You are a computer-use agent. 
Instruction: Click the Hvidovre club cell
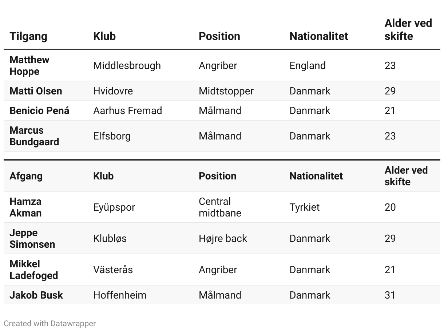[113, 91]
